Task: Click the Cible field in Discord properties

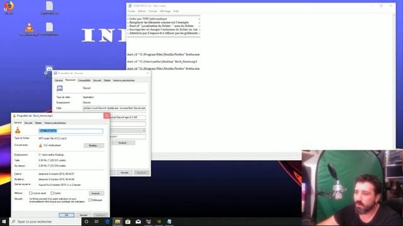Action: (115, 108)
